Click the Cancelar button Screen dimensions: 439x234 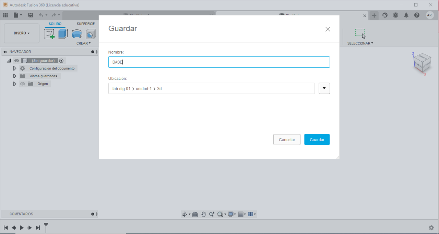coord(287,140)
